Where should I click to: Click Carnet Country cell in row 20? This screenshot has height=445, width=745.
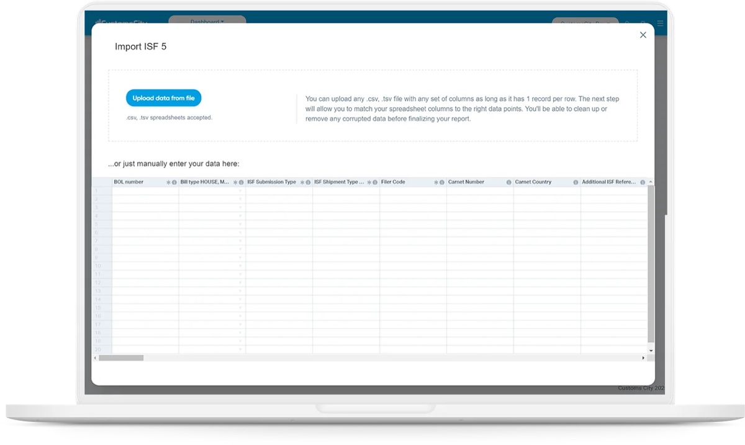[548, 350]
